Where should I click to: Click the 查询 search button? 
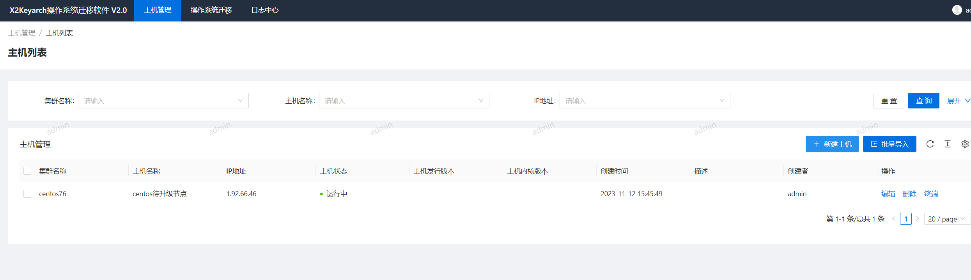click(x=923, y=101)
